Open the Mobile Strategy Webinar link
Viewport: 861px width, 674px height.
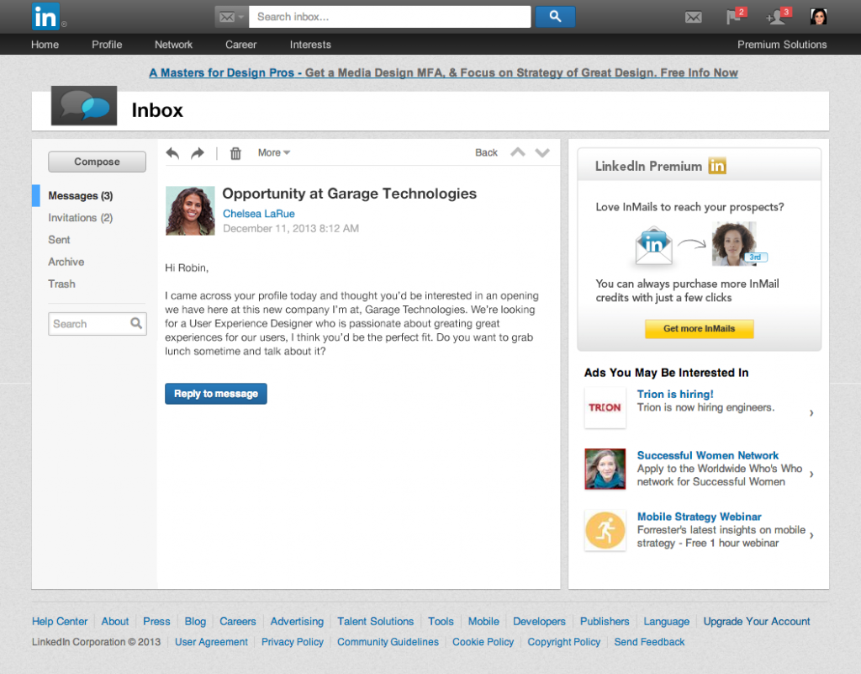click(699, 517)
